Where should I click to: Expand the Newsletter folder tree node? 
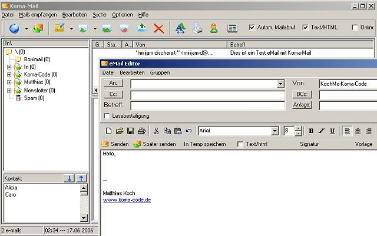pos(9,91)
